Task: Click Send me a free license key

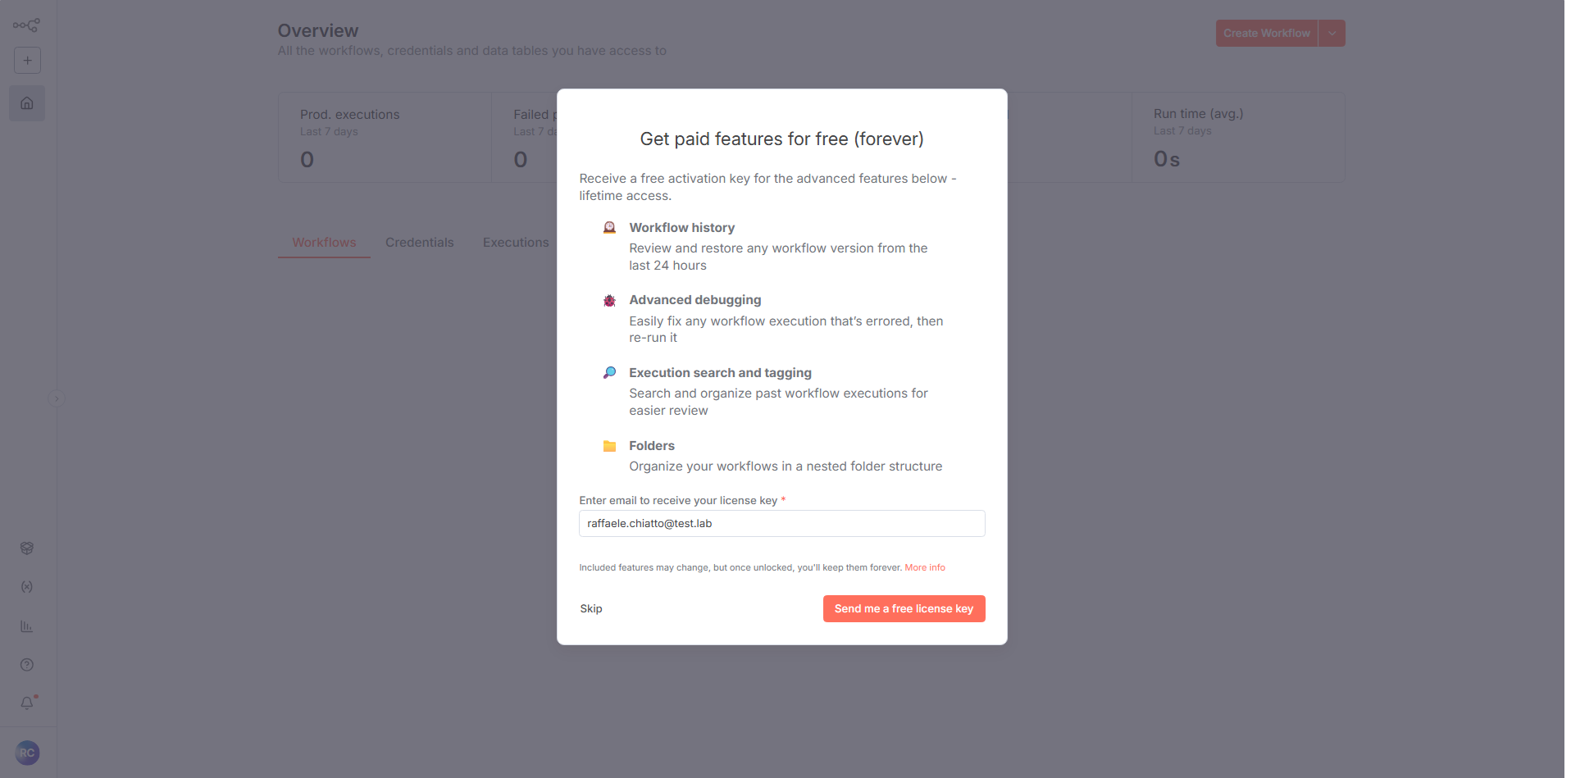Action: pos(904,609)
